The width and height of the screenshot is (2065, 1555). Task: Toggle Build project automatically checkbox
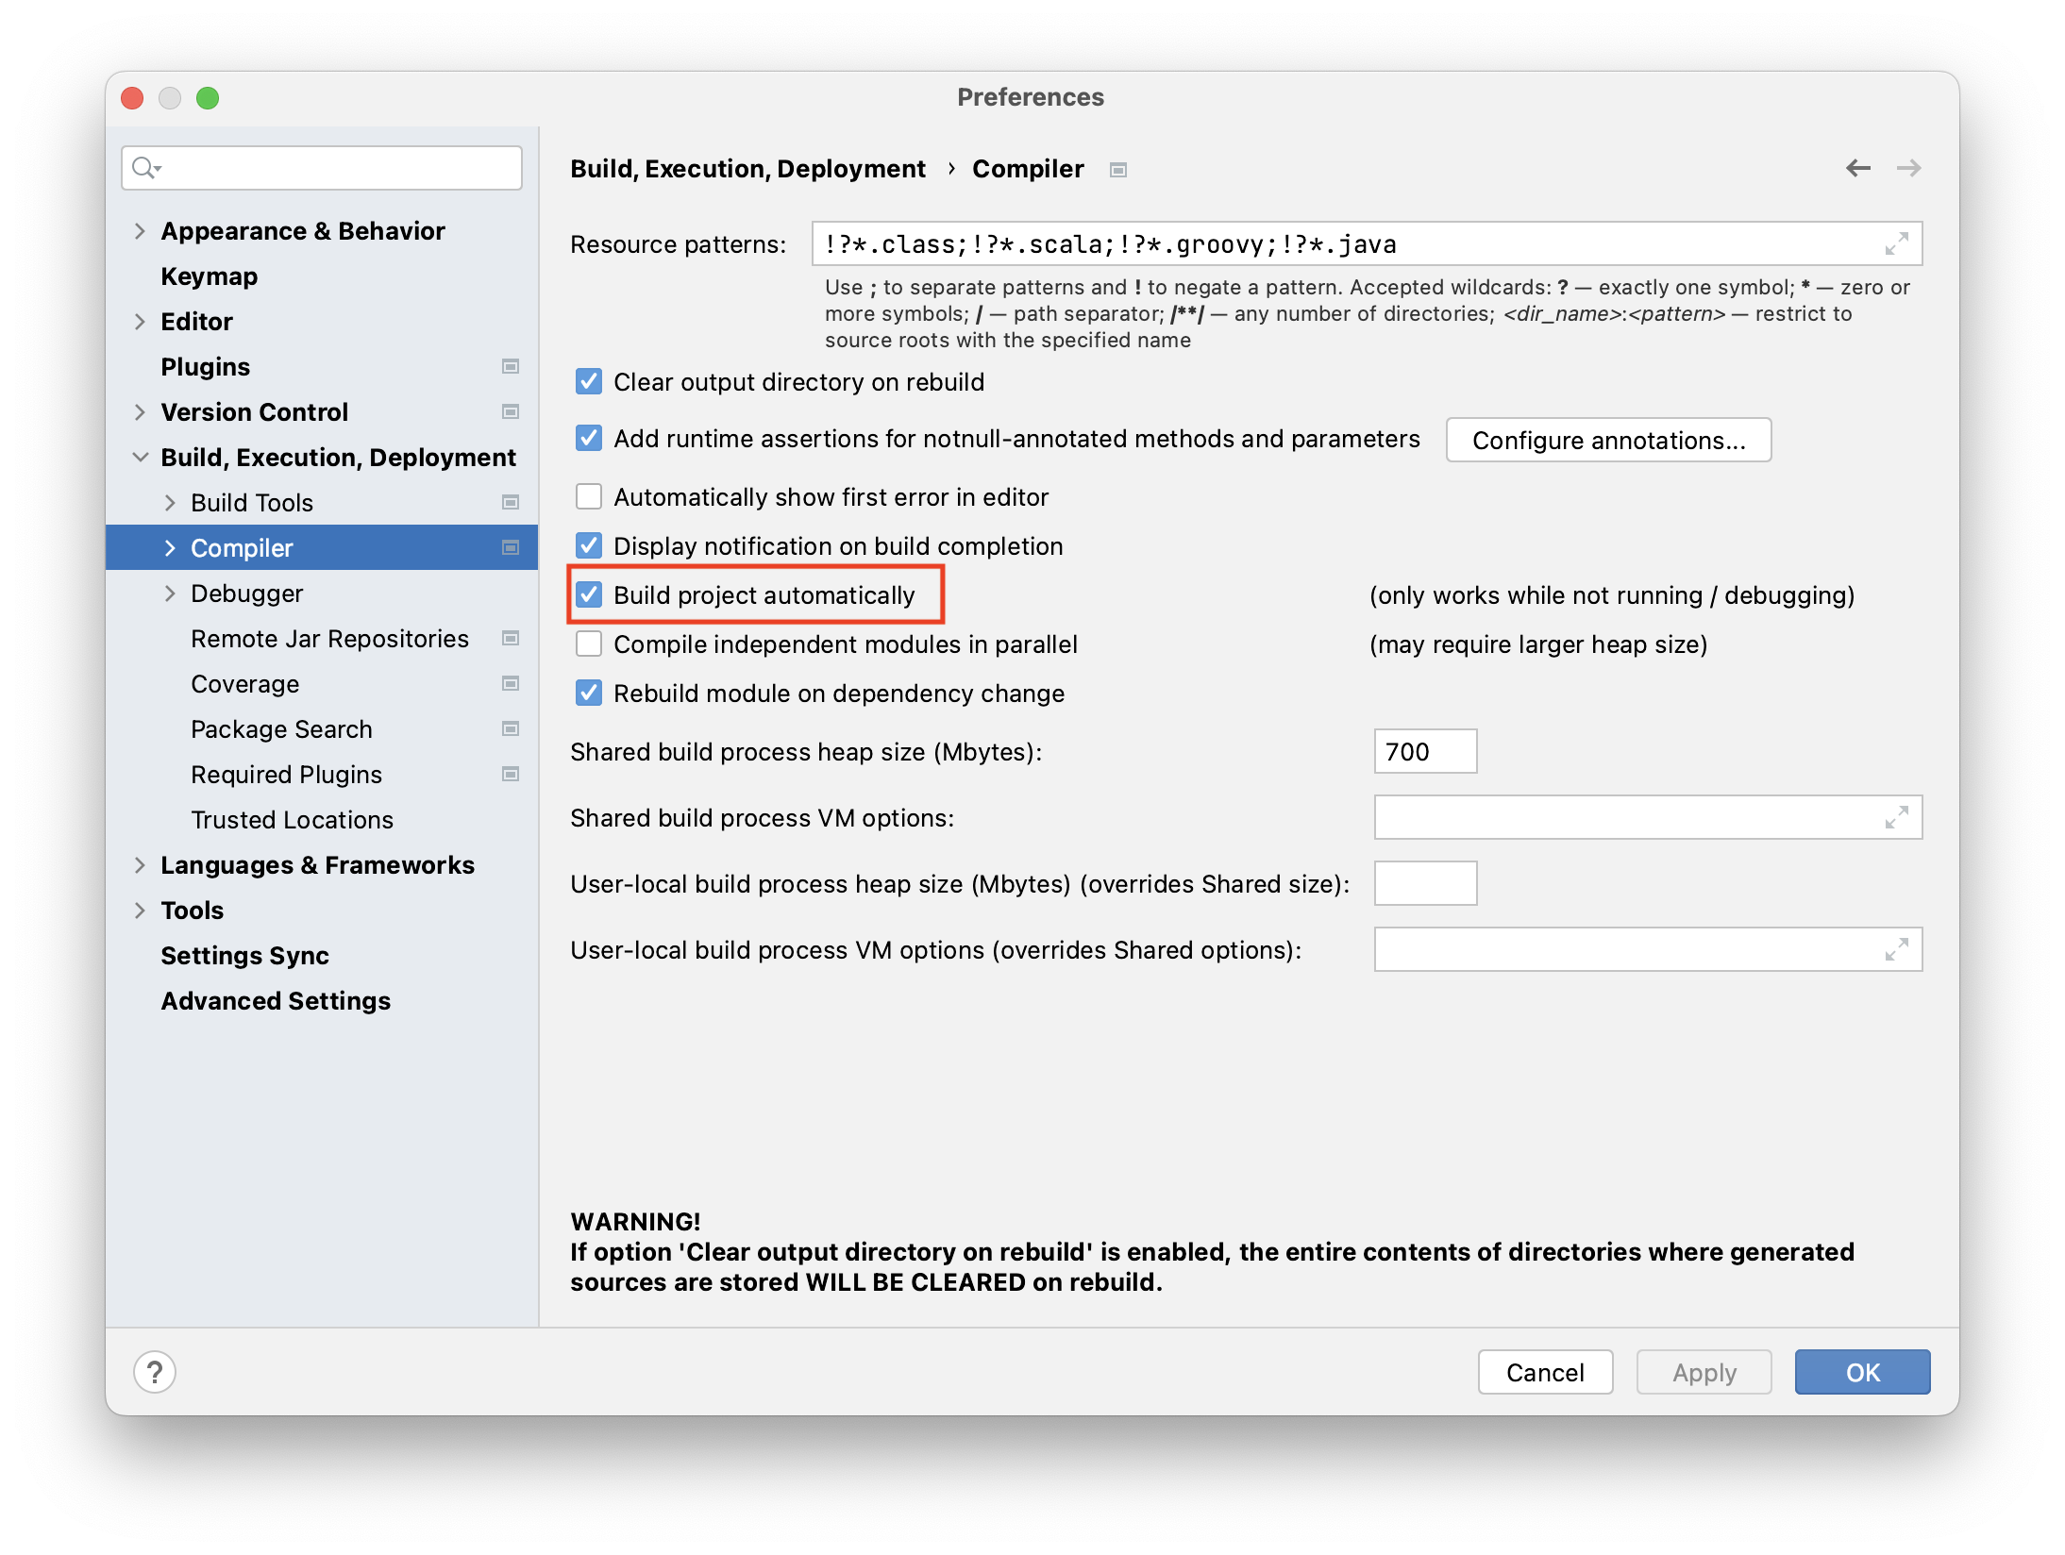coord(589,595)
